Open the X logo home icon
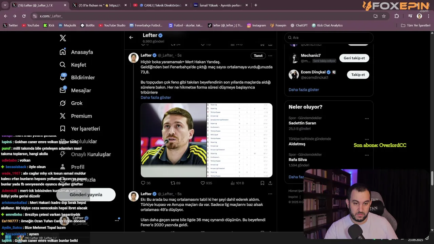 (x=63, y=38)
